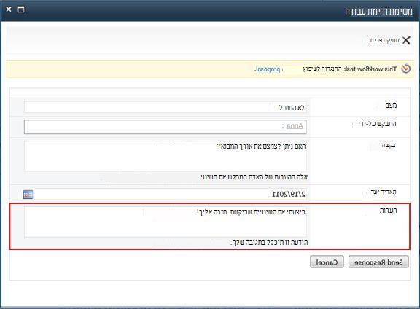Close the workflow task dialog

pos(9,9)
